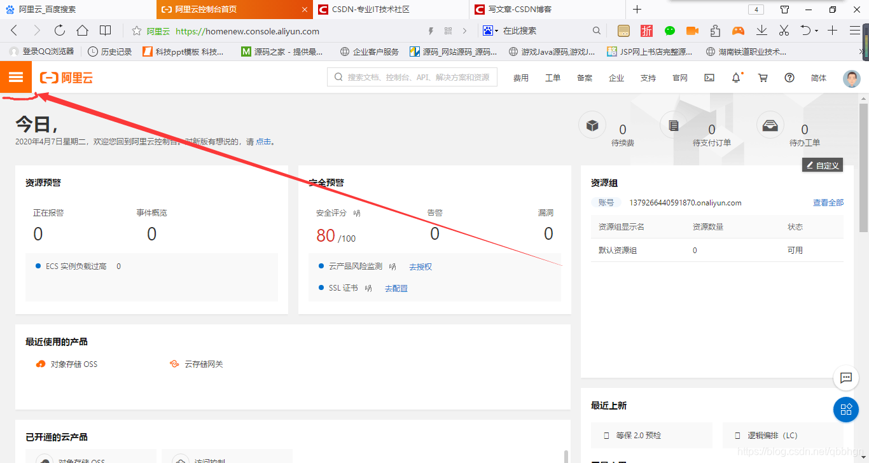Screen dimensions: 869x463
Task: Switch to the 写文章-CSDN博客 tab
Action: [x=547, y=10]
